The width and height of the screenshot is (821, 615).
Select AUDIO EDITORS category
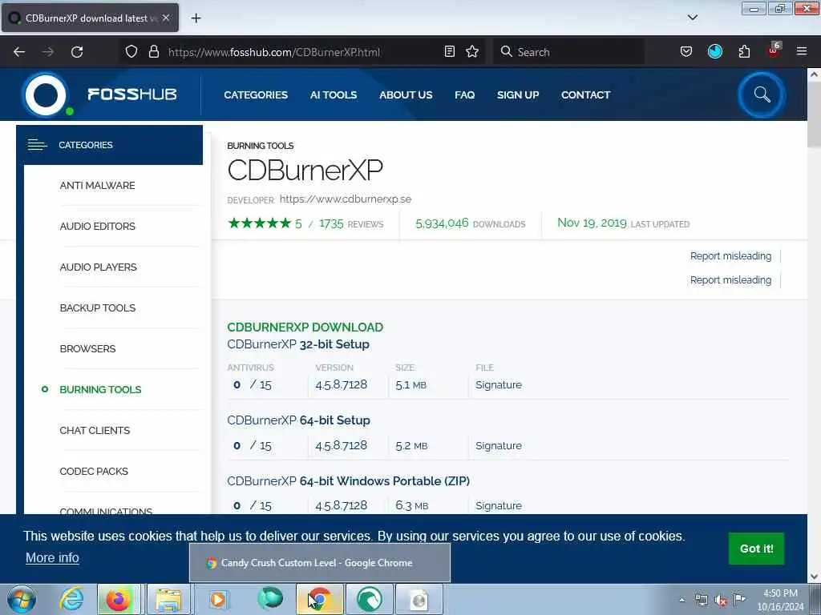[97, 226]
